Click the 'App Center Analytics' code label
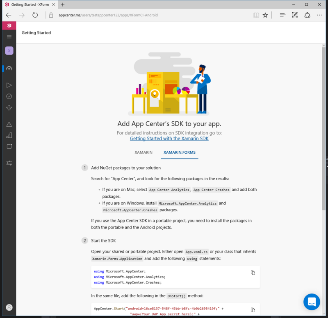This screenshot has height=318, width=328. coord(169,190)
